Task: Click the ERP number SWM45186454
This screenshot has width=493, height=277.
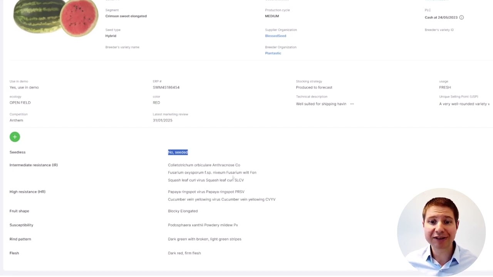Action: 166,87
